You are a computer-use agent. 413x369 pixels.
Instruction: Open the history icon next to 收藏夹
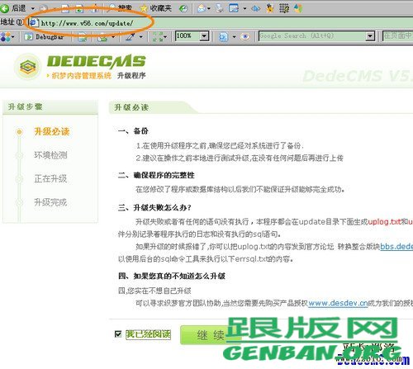point(183,8)
